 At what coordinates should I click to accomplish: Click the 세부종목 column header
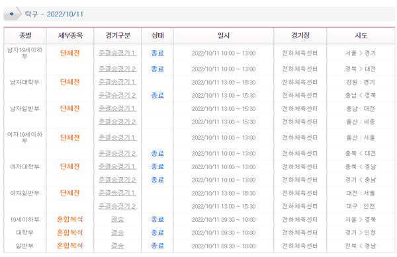pyautogui.click(x=70, y=36)
